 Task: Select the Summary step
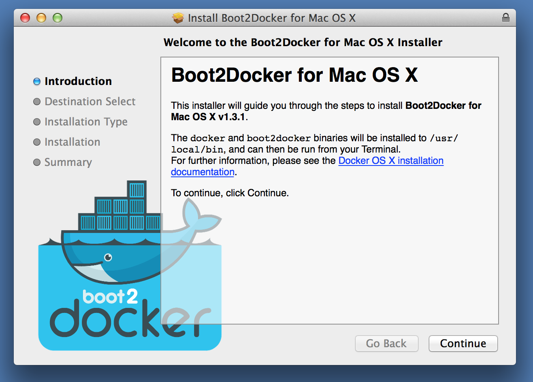[x=68, y=162]
